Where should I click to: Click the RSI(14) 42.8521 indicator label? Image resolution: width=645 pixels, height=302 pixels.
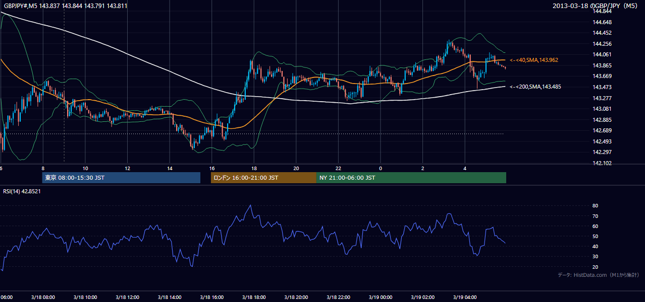(22, 191)
